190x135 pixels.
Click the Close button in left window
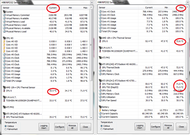[86, 127]
